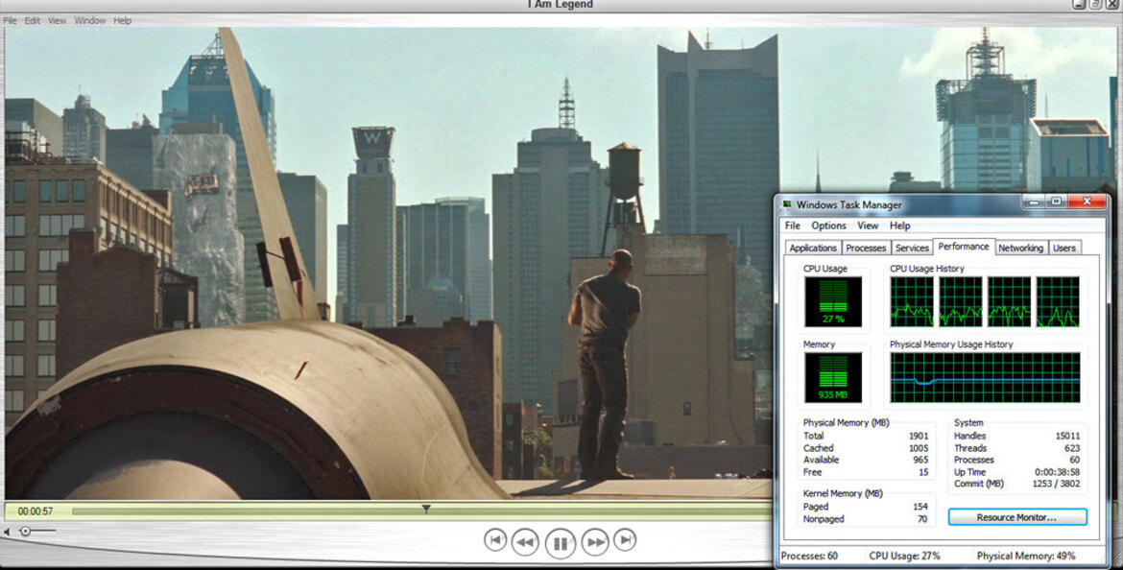
Task: Close the Windows Task Manager window
Action: point(1087,202)
